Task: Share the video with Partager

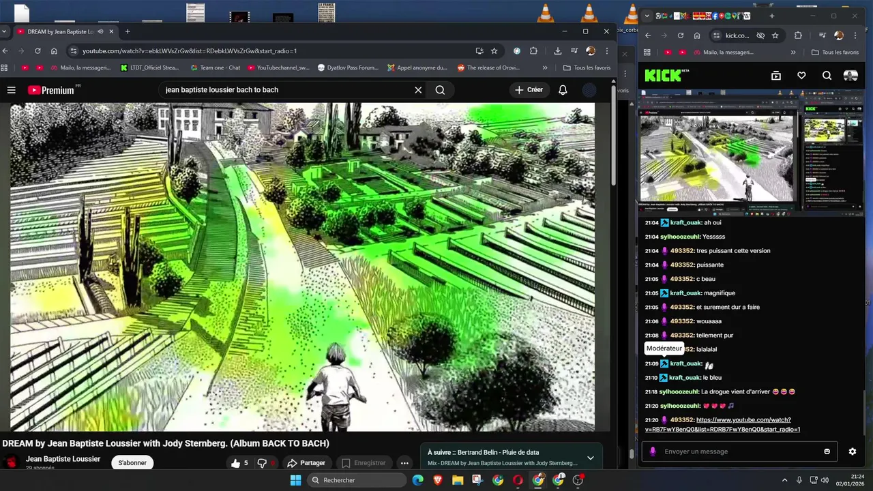Action: click(306, 463)
